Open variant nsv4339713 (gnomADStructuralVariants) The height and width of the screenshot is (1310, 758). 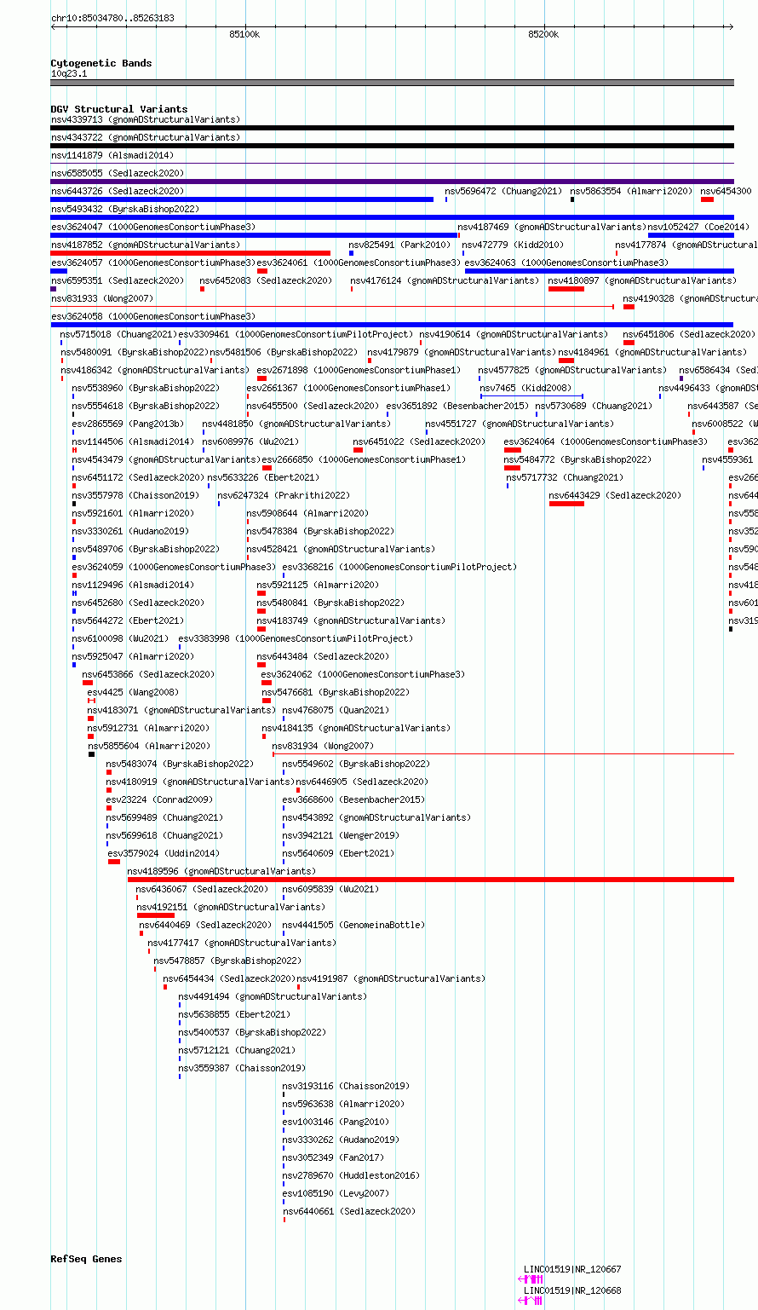(x=146, y=120)
